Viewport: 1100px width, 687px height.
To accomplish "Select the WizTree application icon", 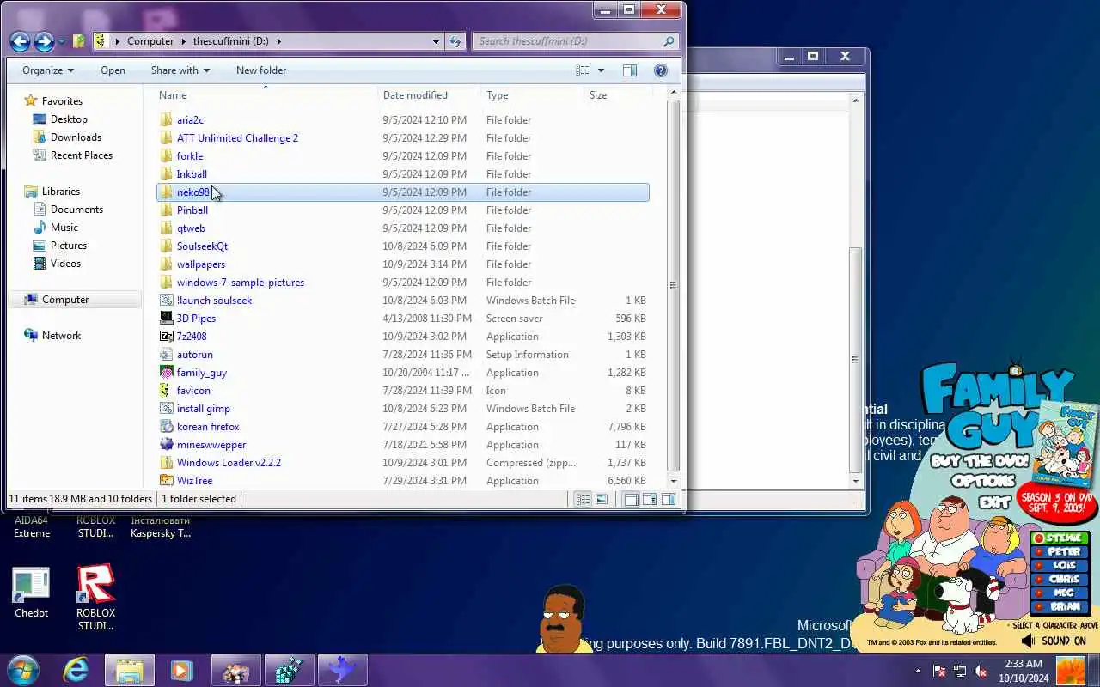I will (x=167, y=481).
